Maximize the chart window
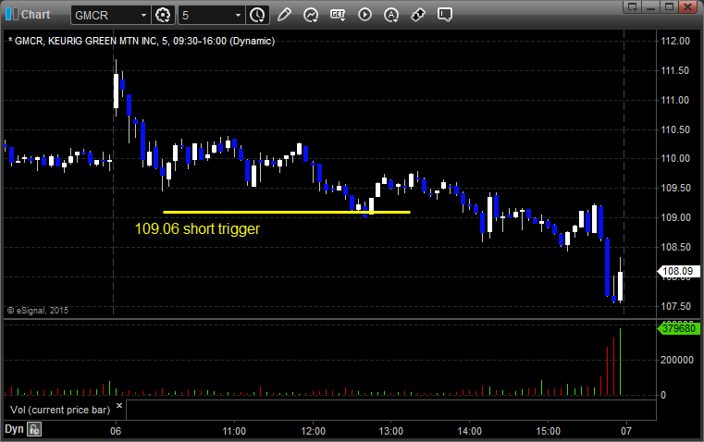 [x=669, y=6]
